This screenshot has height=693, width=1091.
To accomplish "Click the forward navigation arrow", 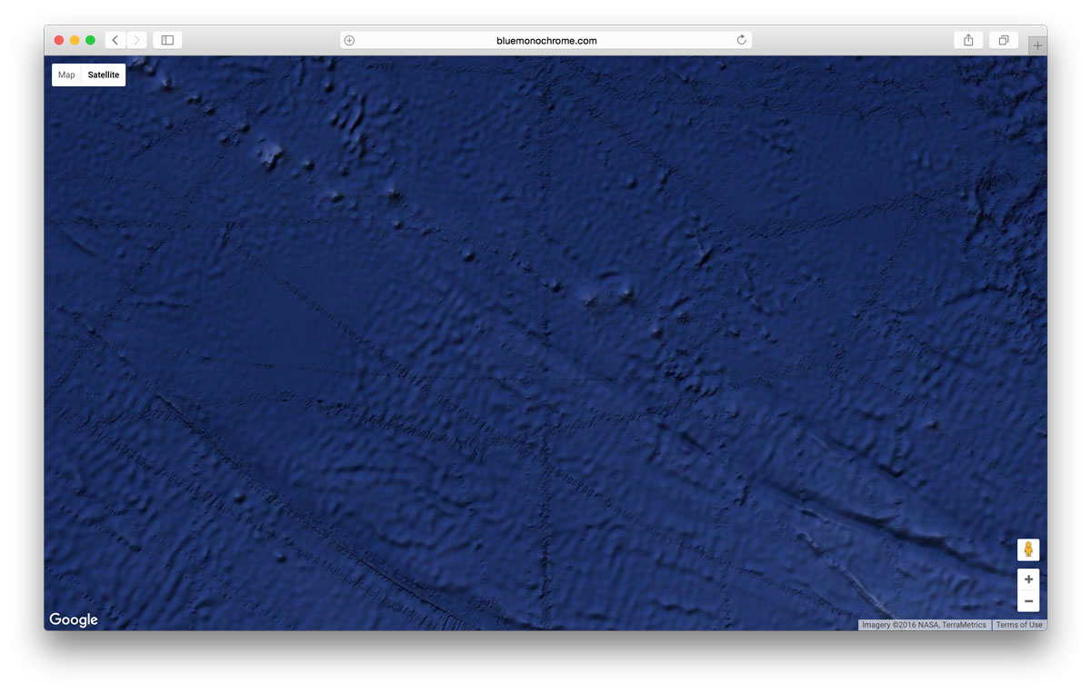I will pyautogui.click(x=137, y=40).
